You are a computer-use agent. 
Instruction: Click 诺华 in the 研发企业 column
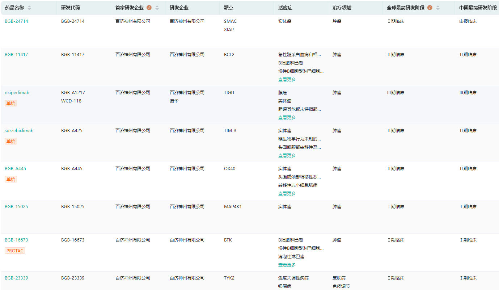coord(174,101)
